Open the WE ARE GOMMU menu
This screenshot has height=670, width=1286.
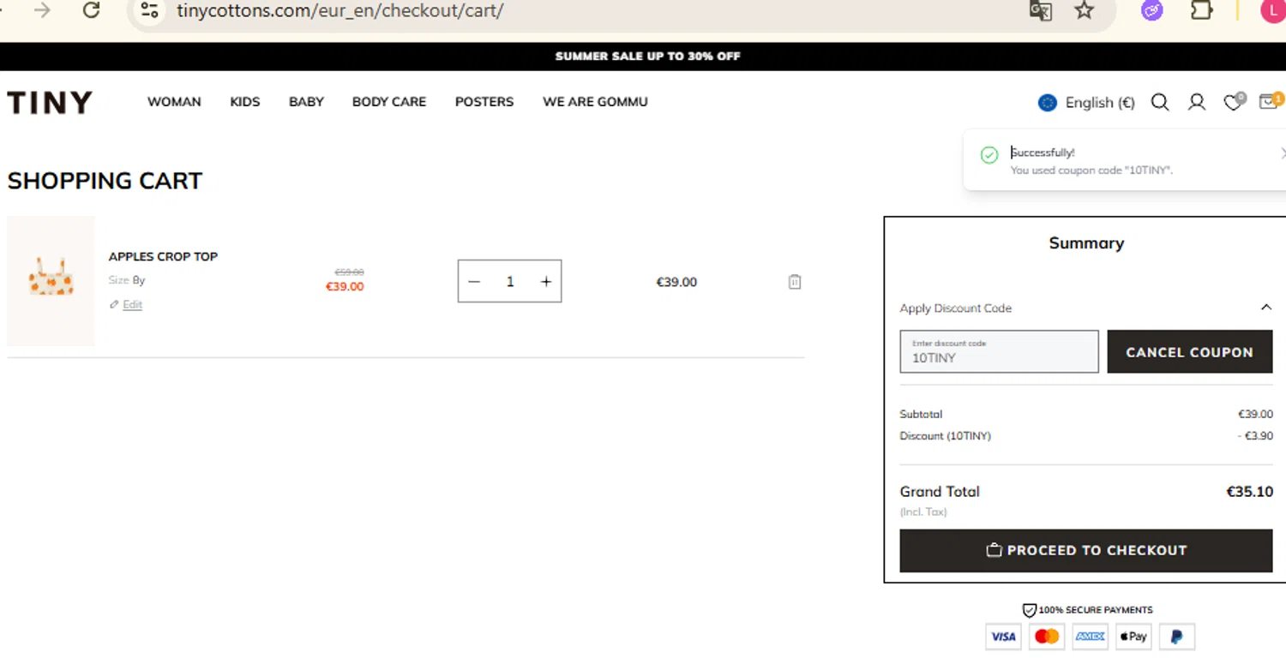595,102
